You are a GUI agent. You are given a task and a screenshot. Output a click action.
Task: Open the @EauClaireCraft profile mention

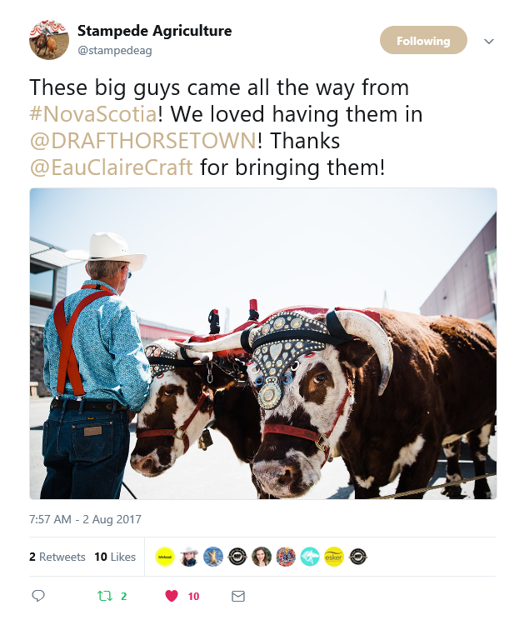point(112,167)
